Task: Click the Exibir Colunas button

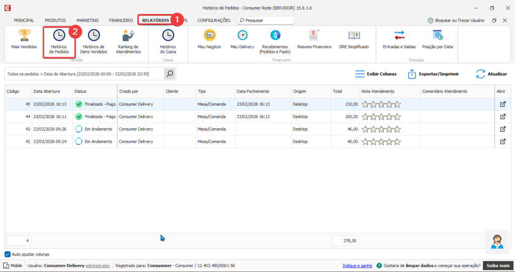Action: [376, 74]
